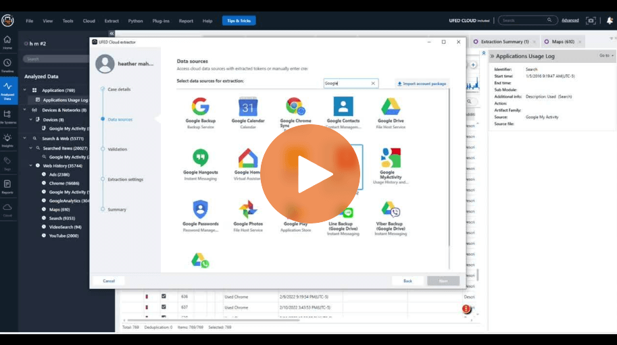This screenshot has height=345, width=617.
Task: Switch to the Maps (610) tab
Action: click(562, 42)
